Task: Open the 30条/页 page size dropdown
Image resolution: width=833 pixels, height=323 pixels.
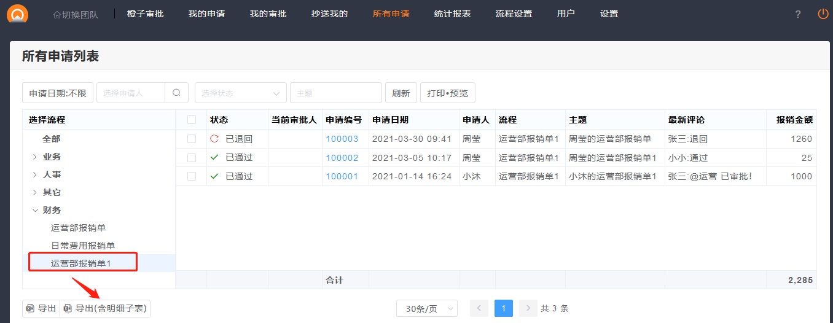Action: (x=427, y=308)
